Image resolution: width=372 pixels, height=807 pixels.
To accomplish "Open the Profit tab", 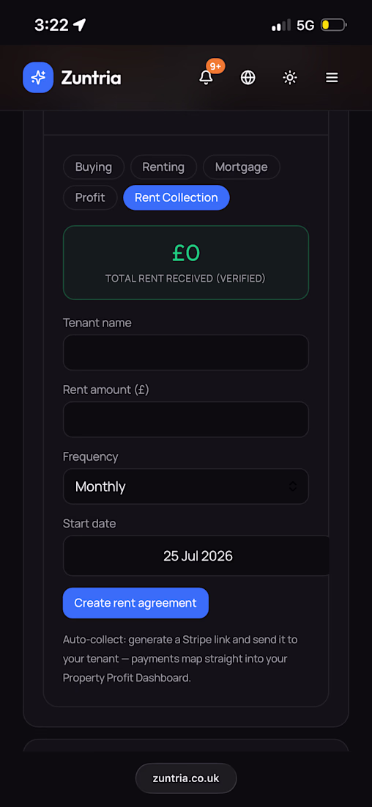I will (90, 197).
